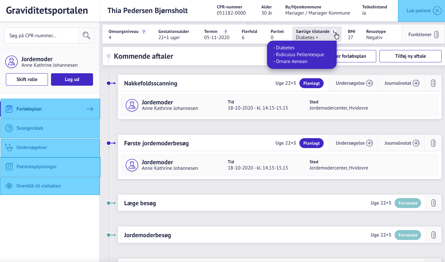The width and height of the screenshot is (445, 262).
Task: Click the magnifier search icon
Action: (x=86, y=35)
